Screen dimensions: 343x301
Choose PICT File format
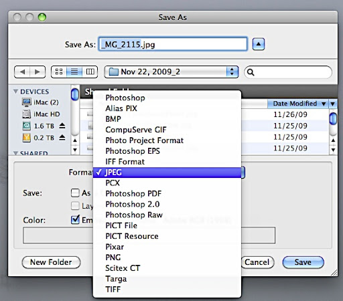(167, 225)
